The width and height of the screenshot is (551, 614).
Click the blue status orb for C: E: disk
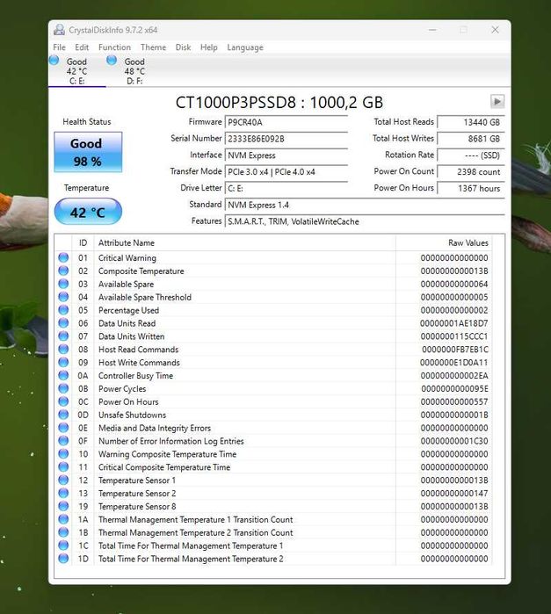pos(54,61)
